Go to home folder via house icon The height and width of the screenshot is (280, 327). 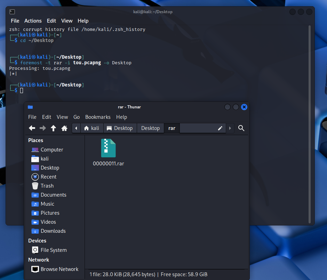pos(64,128)
